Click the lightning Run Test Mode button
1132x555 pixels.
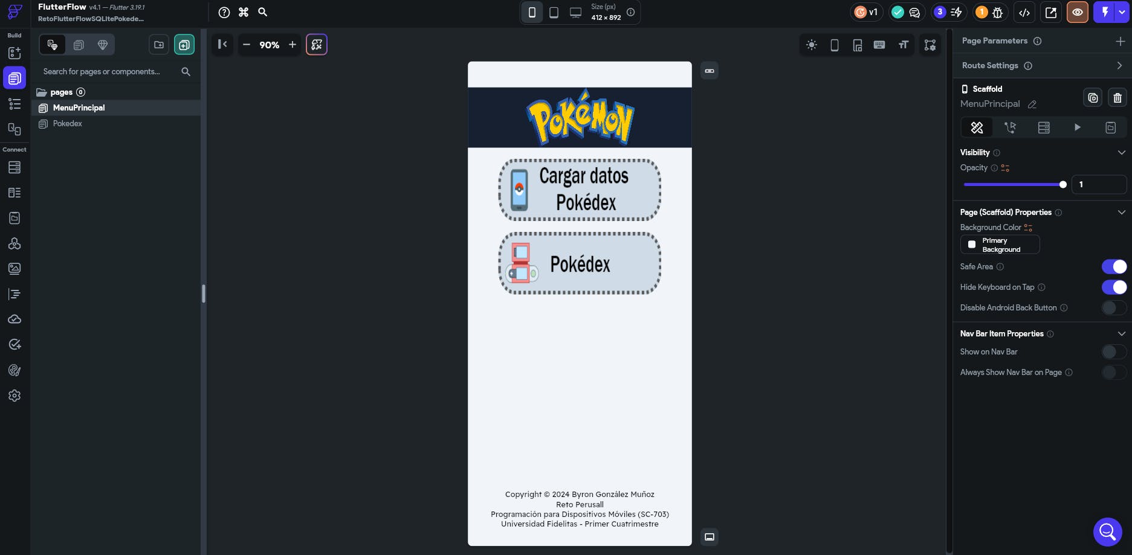coord(1105,12)
